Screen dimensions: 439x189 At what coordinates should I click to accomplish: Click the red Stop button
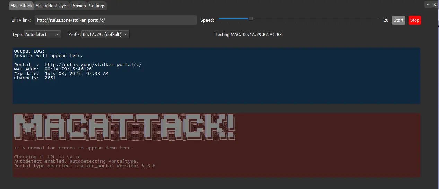click(415, 20)
